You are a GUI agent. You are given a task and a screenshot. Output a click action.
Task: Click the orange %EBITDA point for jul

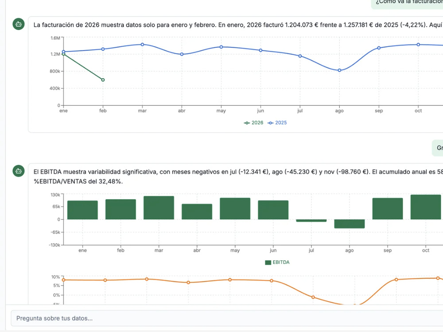[313, 297]
